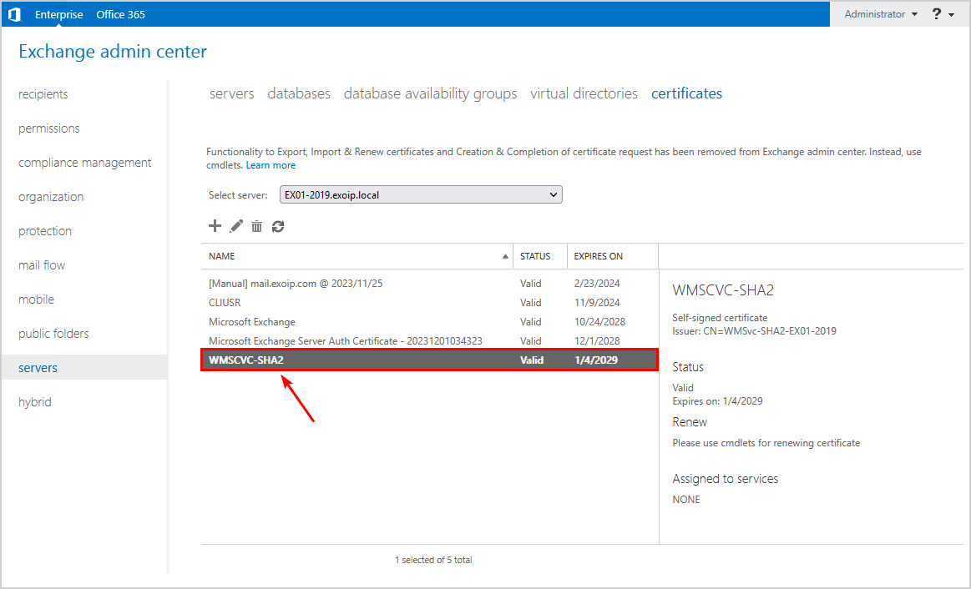The width and height of the screenshot is (971, 589).
Task: Switch to the databases tab
Action: click(x=299, y=93)
